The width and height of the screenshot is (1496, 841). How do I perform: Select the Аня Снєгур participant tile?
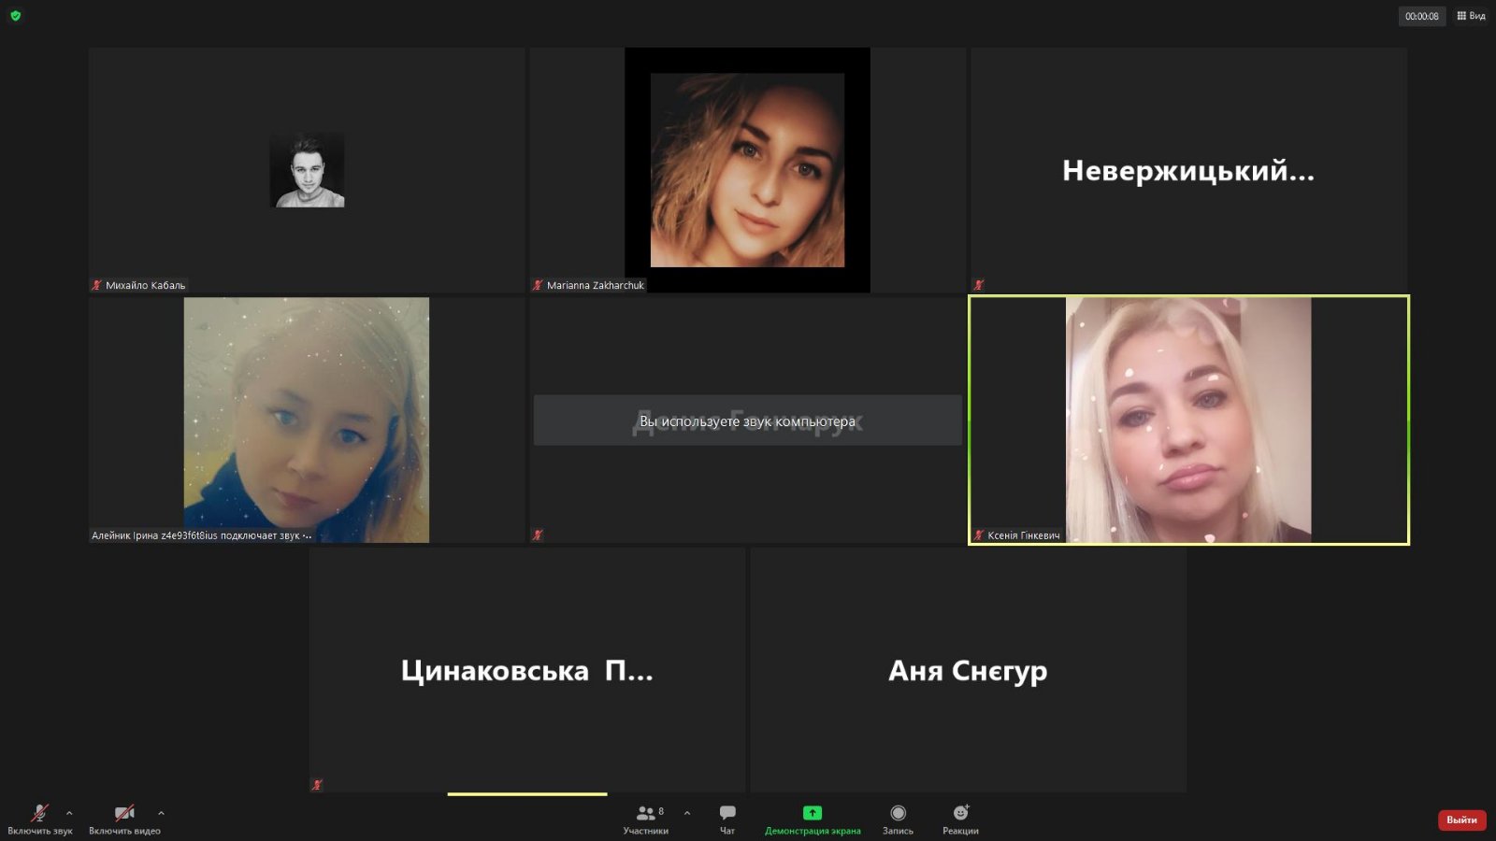pyautogui.click(x=968, y=670)
